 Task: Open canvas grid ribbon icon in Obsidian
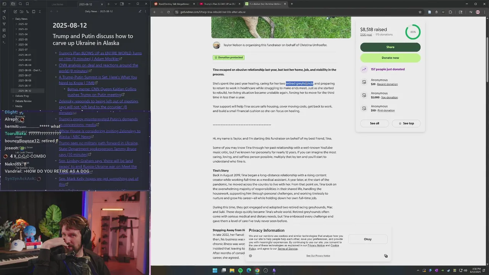tap(4, 30)
